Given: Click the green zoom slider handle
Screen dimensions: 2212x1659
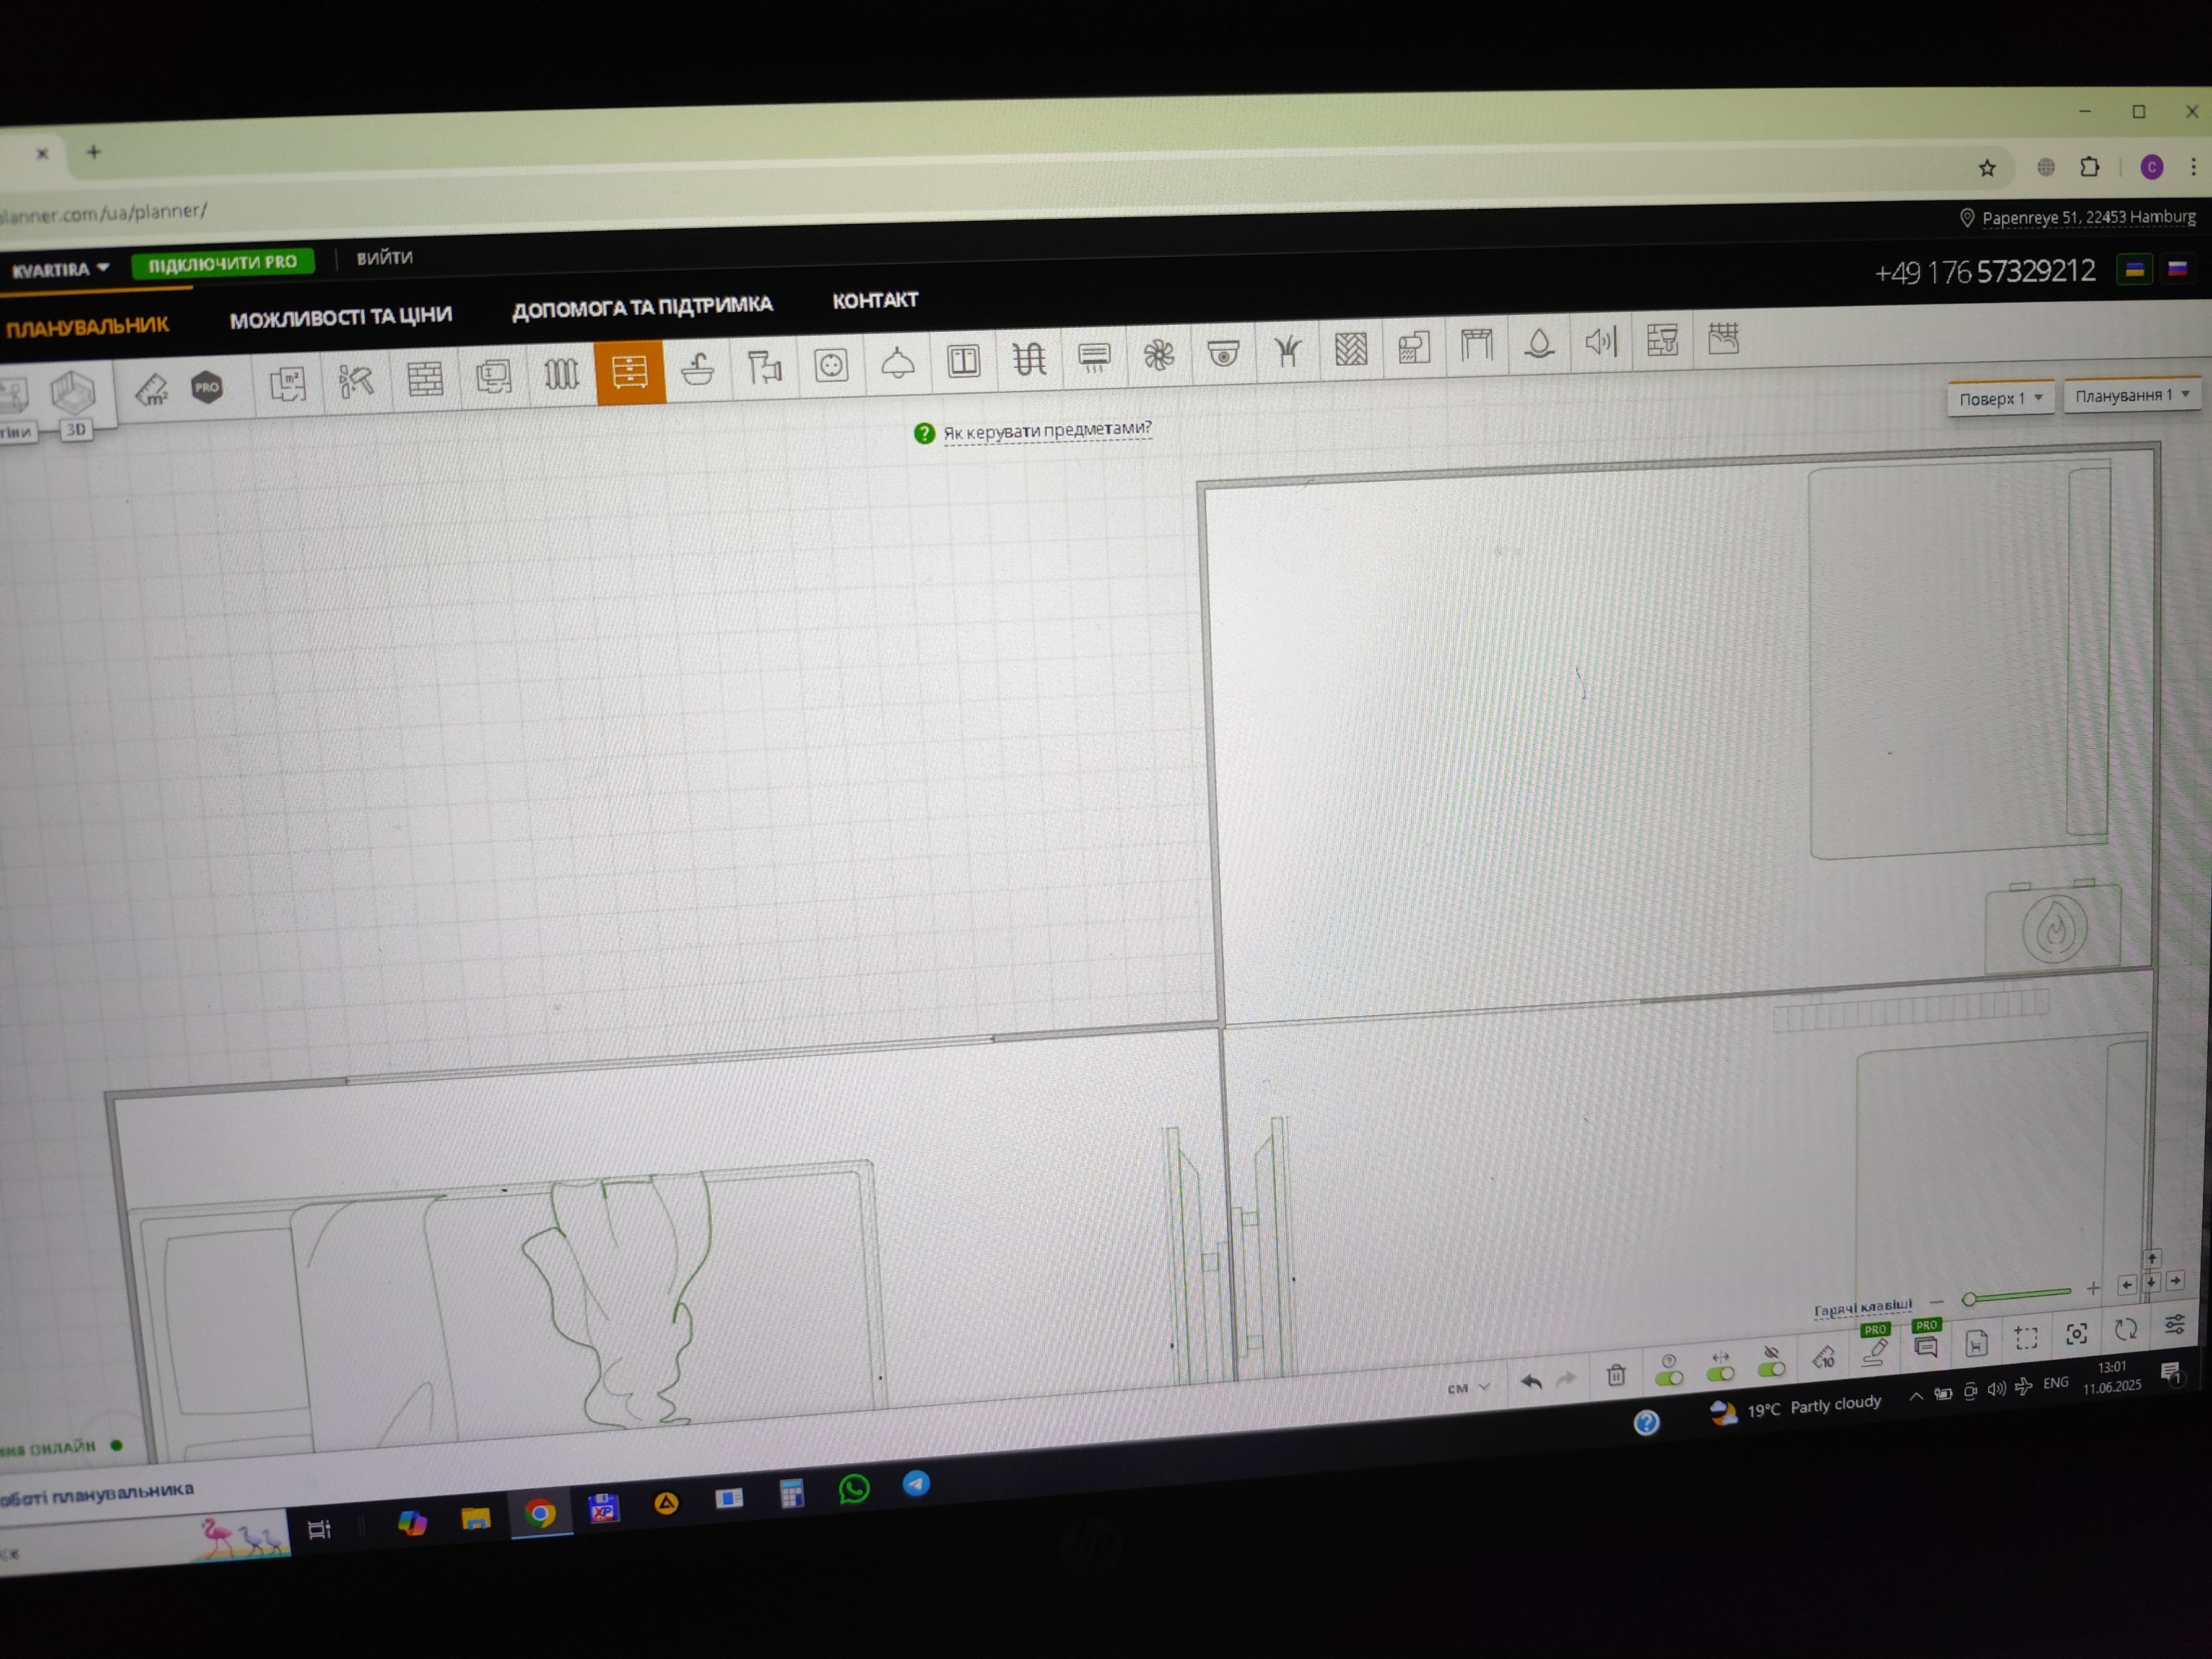Looking at the screenshot, I should pos(1969,1299).
